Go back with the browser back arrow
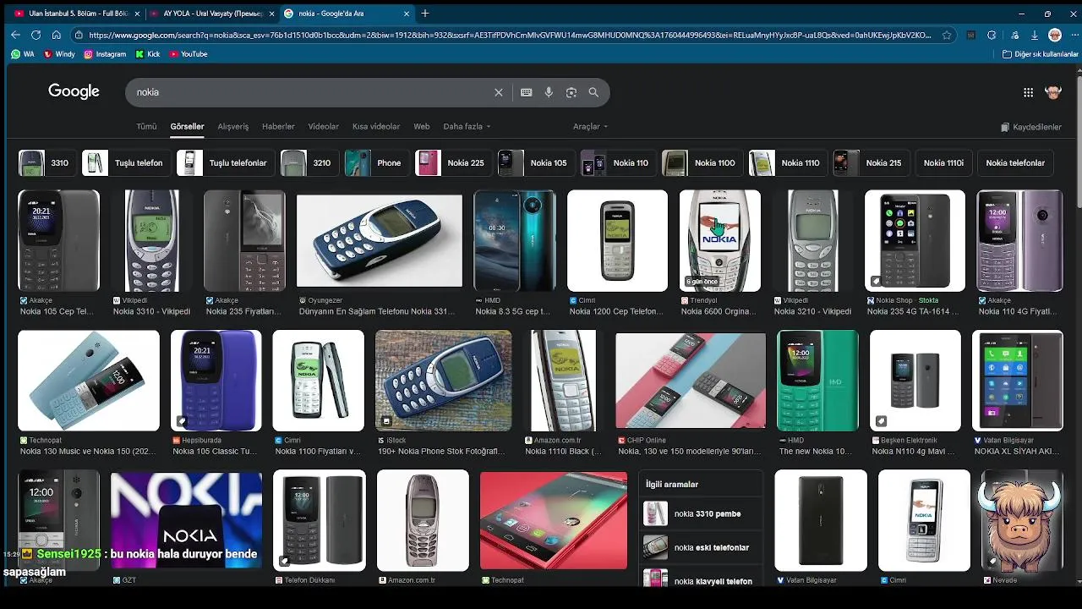The width and height of the screenshot is (1082, 609). point(15,35)
